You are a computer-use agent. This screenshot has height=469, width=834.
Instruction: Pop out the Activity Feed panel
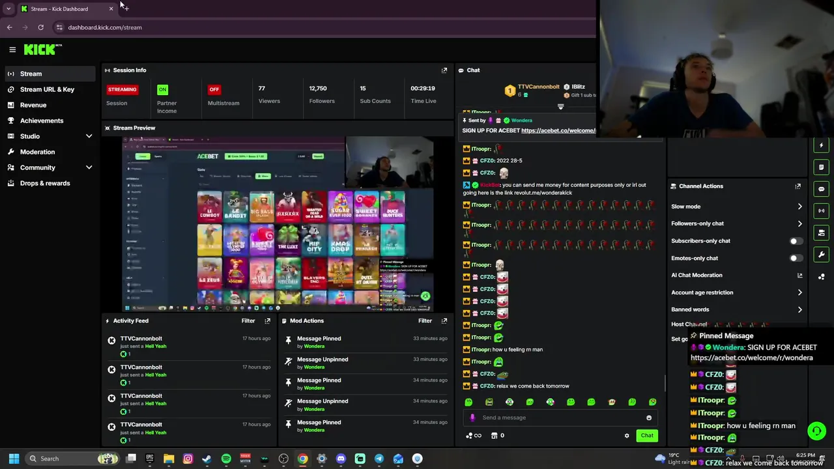267,321
